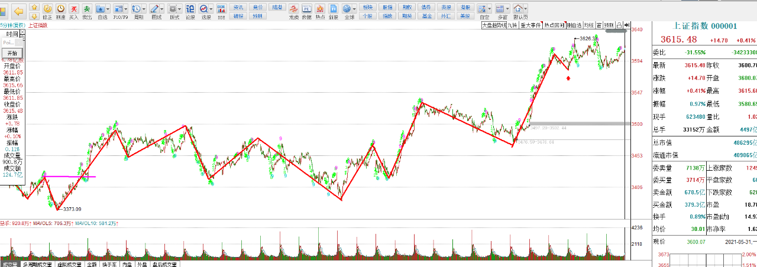
Task: Click the 热点 hot topics icon
Action: coord(320,10)
